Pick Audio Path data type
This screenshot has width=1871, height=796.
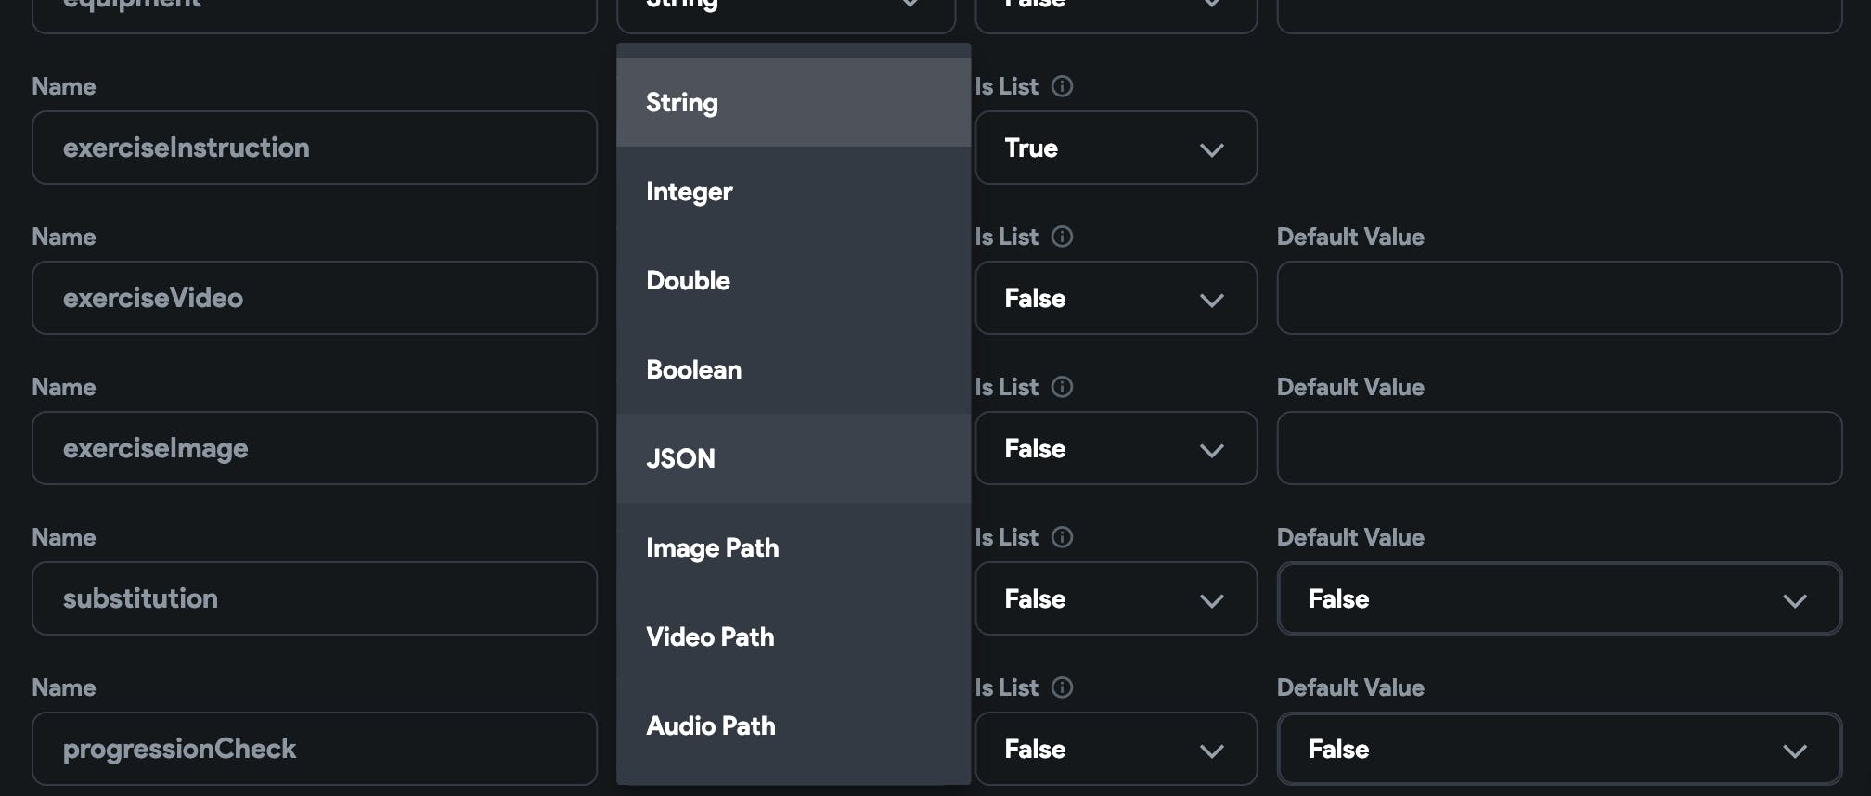(x=794, y=725)
